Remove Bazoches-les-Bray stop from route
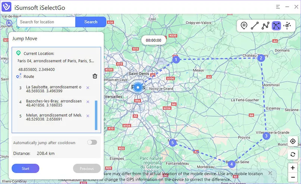 pos(88,102)
